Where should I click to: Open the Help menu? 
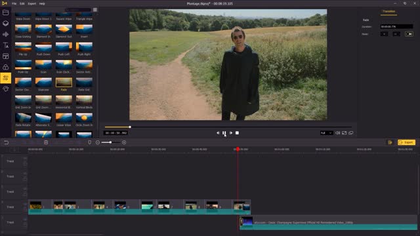42,4
